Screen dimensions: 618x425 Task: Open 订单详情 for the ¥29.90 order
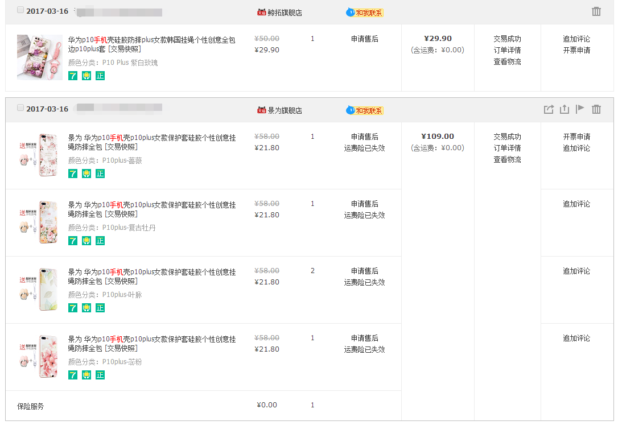point(507,50)
